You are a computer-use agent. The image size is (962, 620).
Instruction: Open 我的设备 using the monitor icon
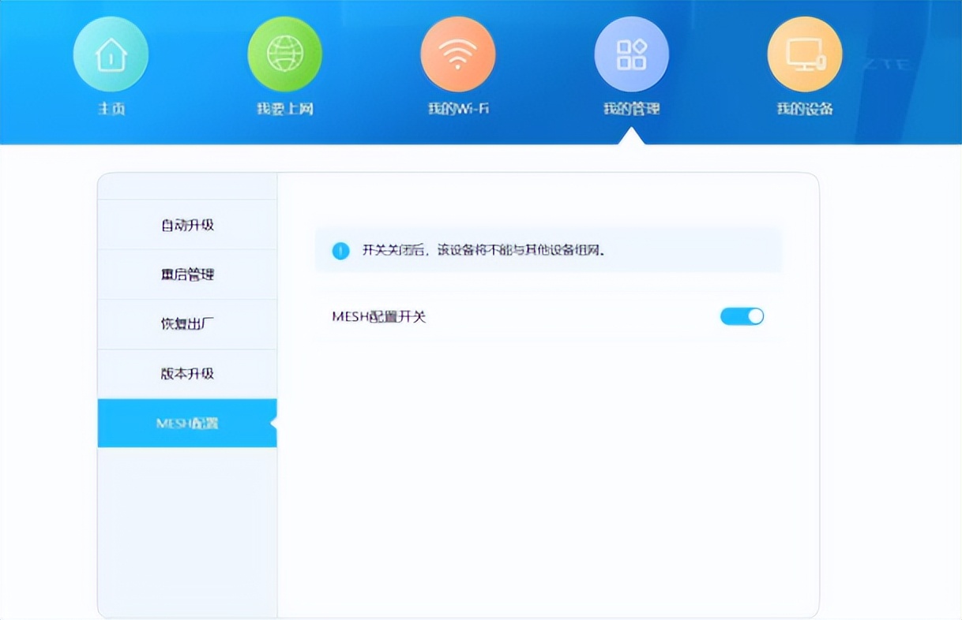[x=805, y=53]
